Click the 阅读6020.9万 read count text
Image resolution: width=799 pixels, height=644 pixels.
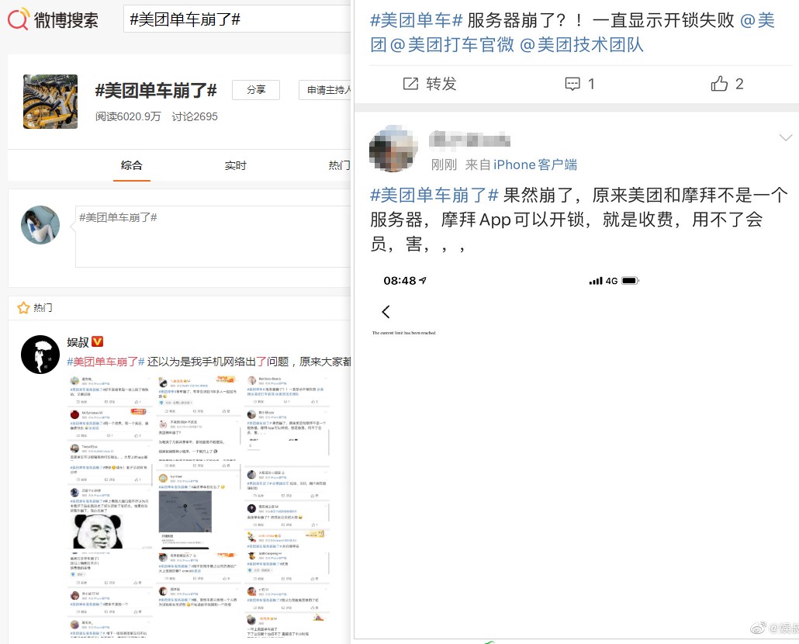click(x=128, y=116)
